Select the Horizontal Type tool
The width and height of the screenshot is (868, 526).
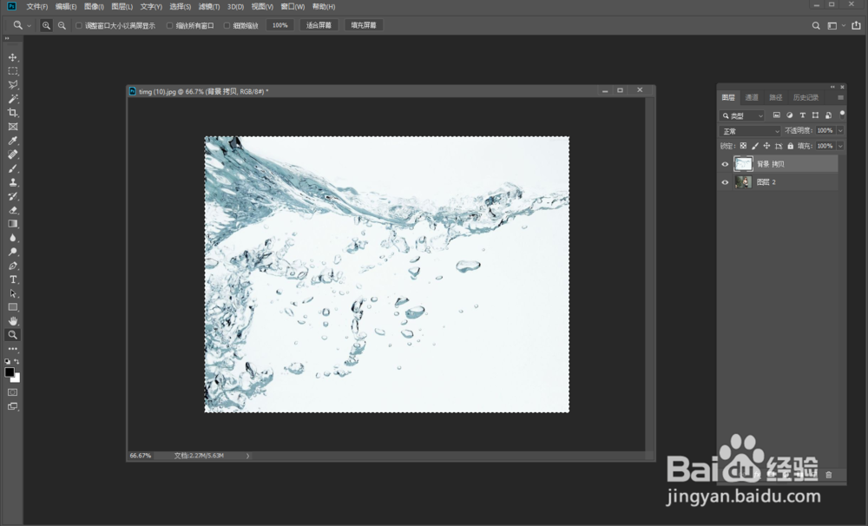tap(13, 279)
